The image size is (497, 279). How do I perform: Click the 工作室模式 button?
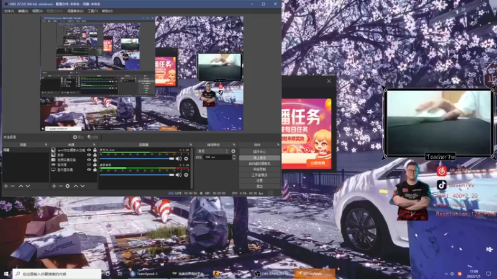point(260,175)
